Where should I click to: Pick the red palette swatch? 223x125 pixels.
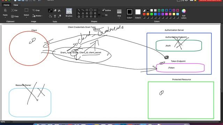pos(144,14)
